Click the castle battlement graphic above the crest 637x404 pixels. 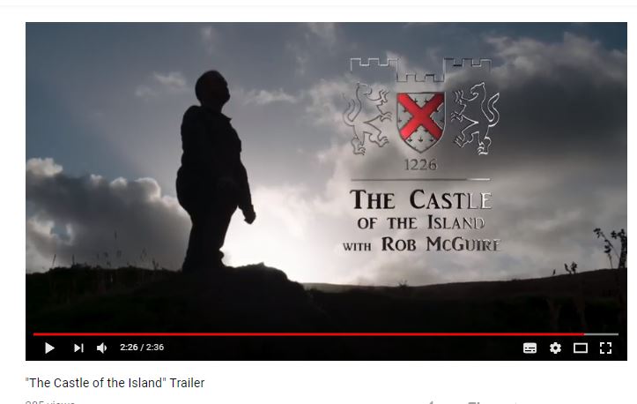coord(421,70)
